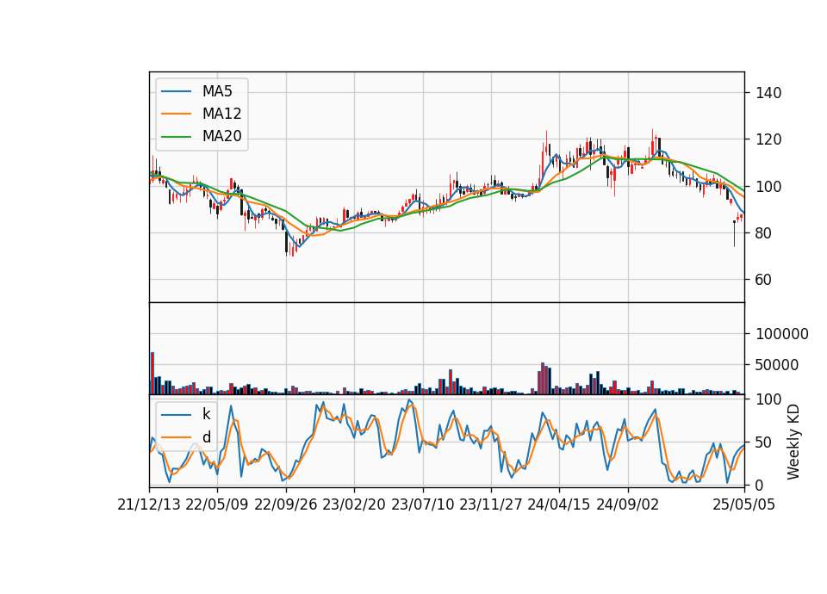Click the 50000 volume axis label
Screen dimensions: 827x594
(777, 365)
